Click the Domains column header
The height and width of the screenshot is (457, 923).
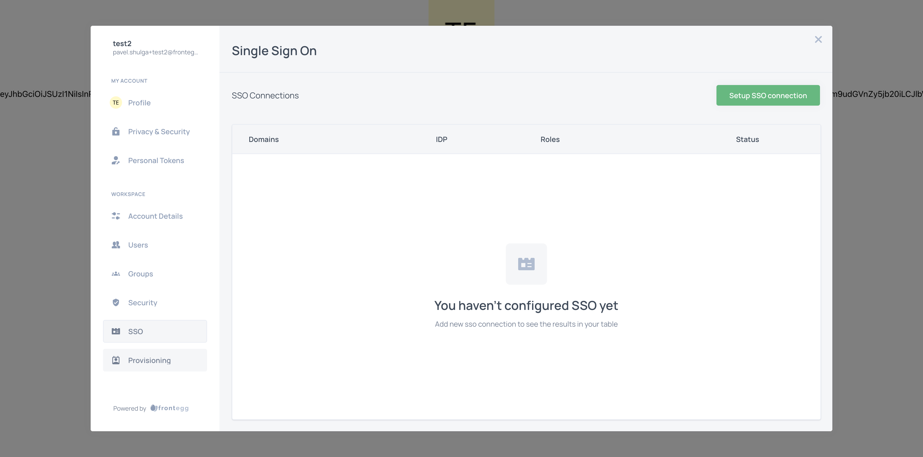pos(263,139)
